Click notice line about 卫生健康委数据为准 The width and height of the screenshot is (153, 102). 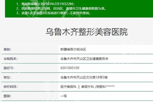pyautogui.click(x=61, y=8)
